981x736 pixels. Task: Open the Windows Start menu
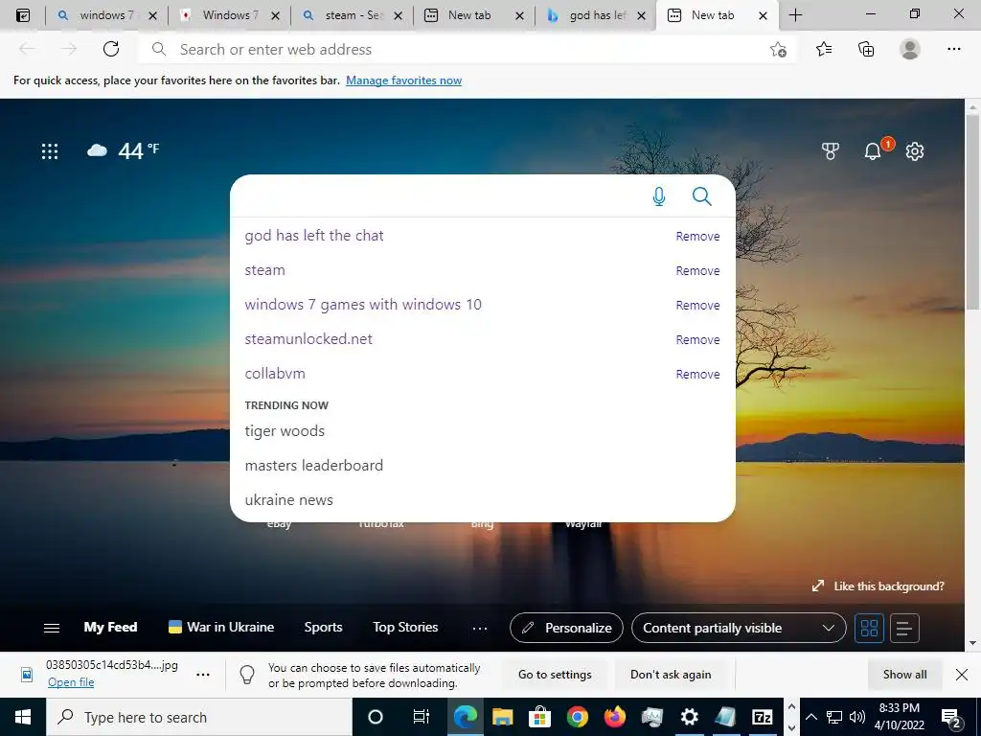[x=23, y=717]
